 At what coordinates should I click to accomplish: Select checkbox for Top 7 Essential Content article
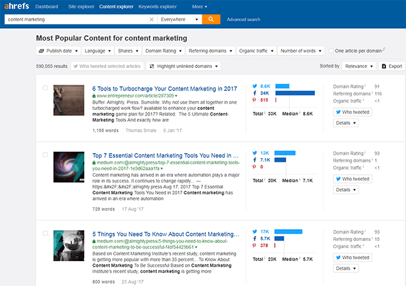pos(46,155)
